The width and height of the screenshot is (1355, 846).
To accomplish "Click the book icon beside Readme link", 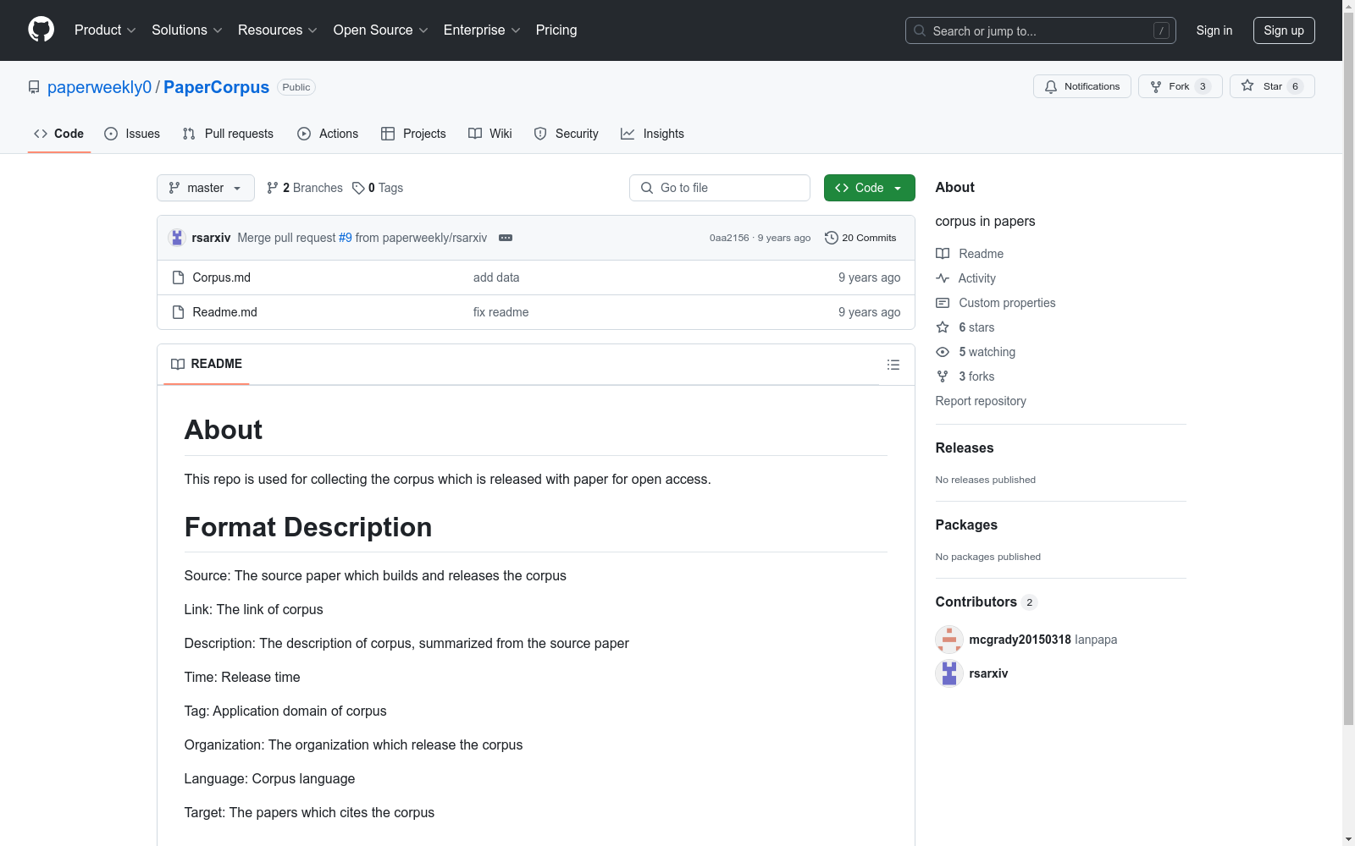I will click(x=943, y=254).
